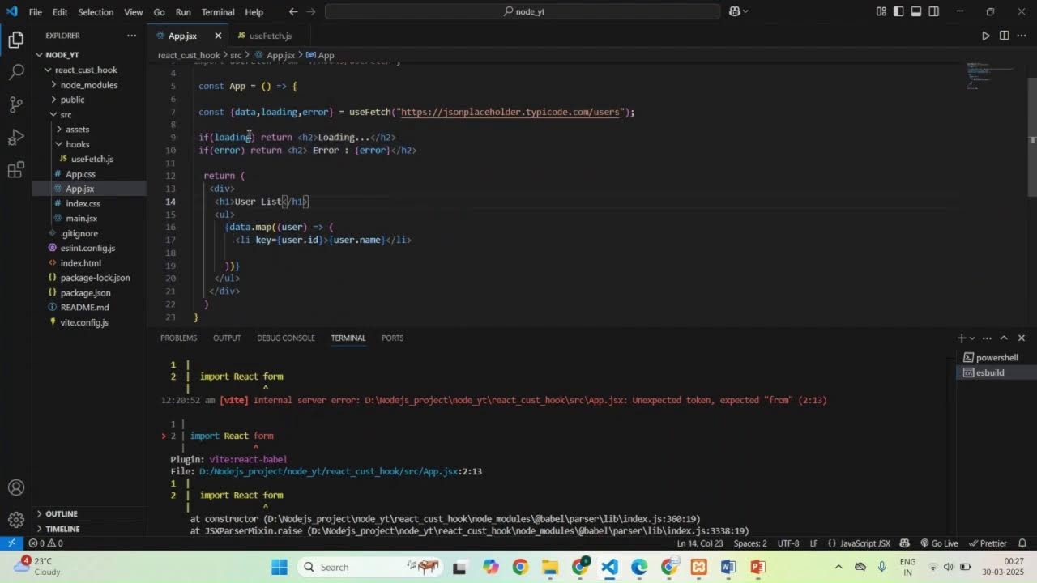
Task: Open package.json in the file tree
Action: [x=85, y=292]
